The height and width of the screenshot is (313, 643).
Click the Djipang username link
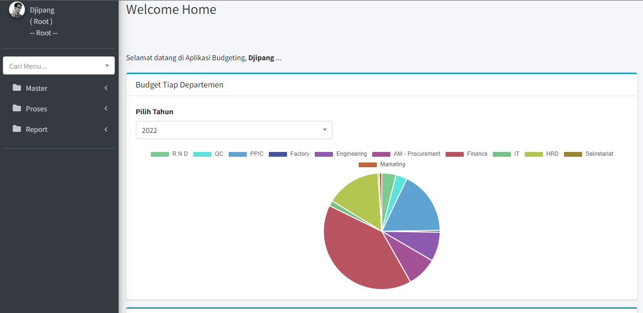coord(42,10)
